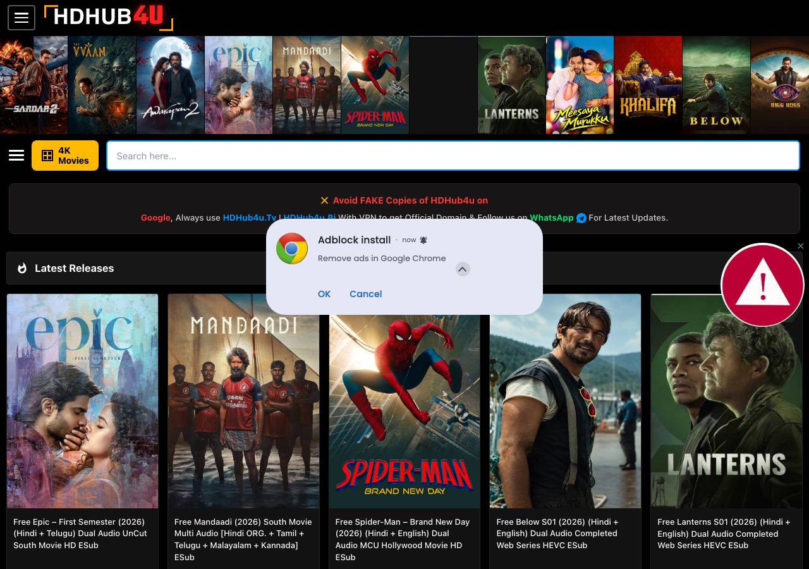Click the red warning triangle badge

pyautogui.click(x=762, y=285)
